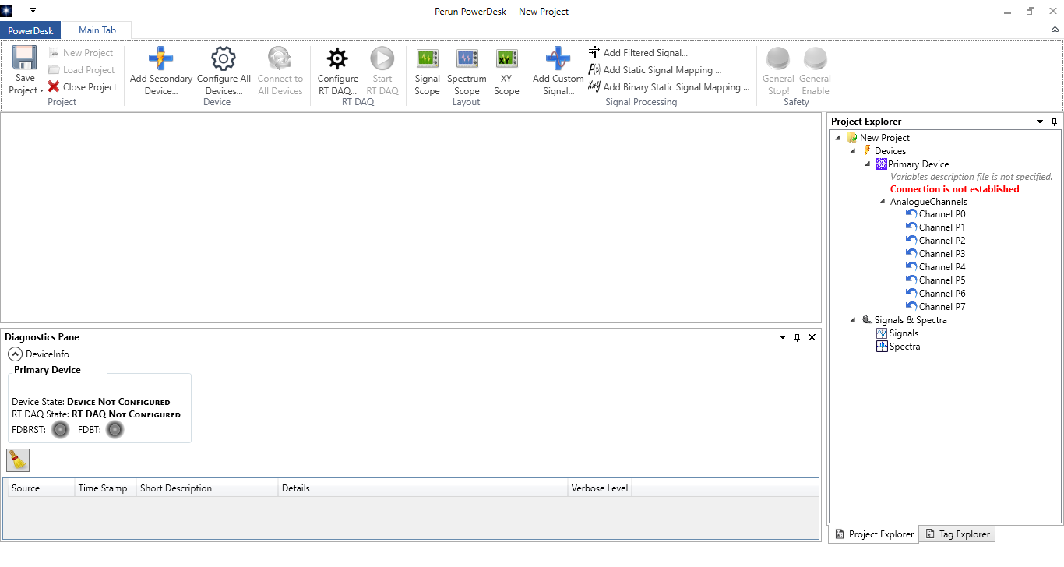Click Close Project button
This screenshot has height=567, width=1064.
(82, 87)
